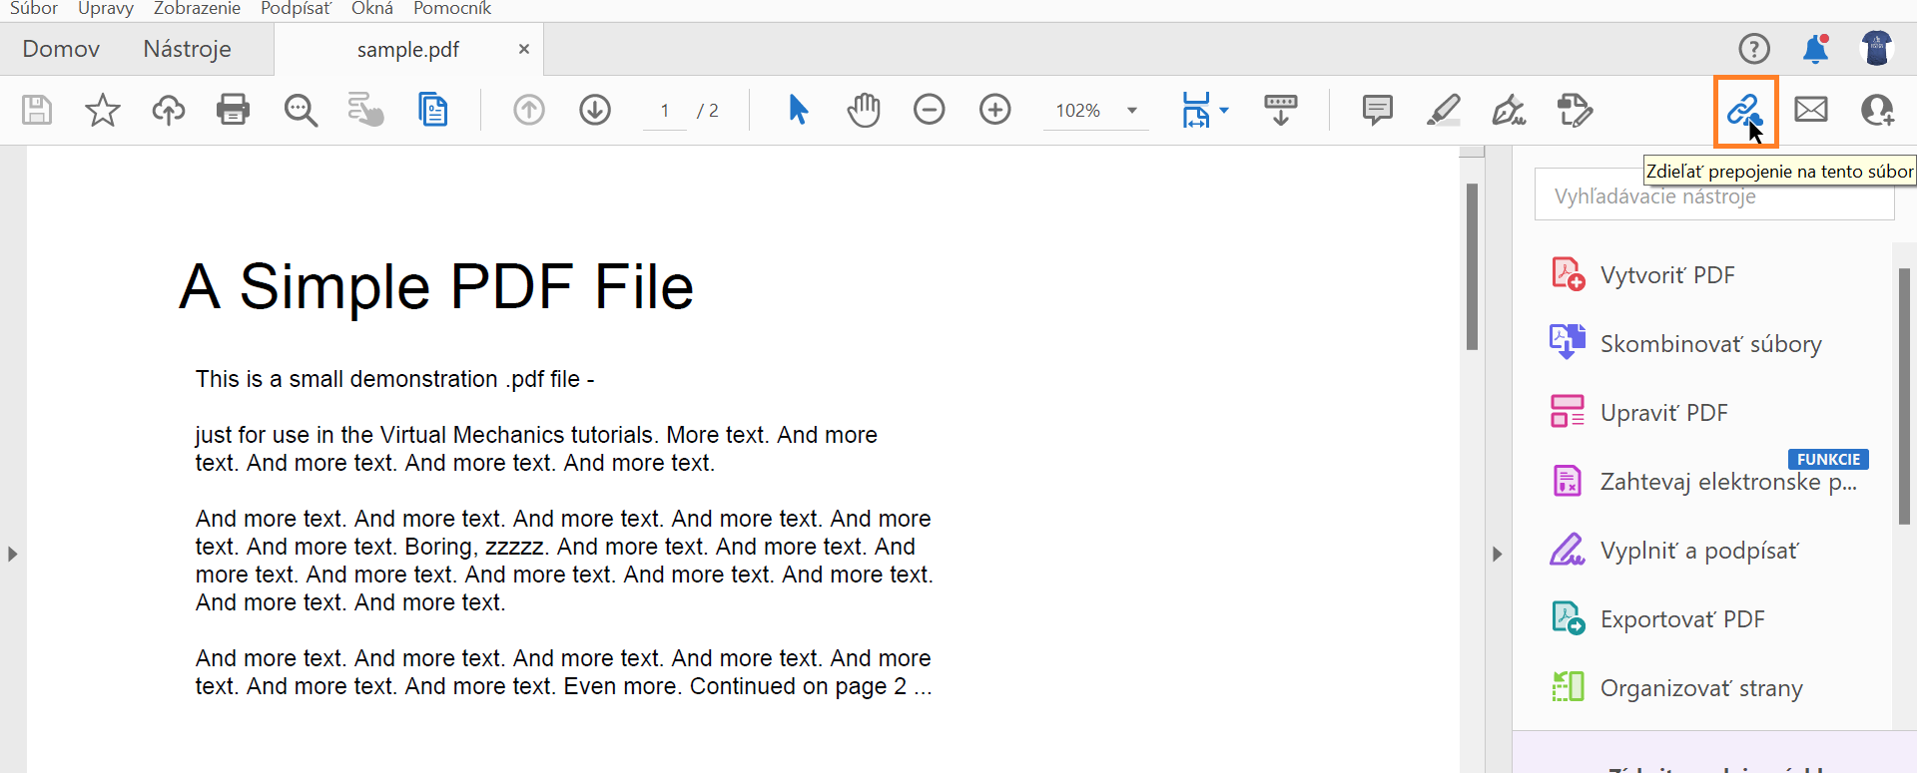Open the 102% zoom level dropdown
The width and height of the screenshot is (1917, 773).
coord(1132,111)
